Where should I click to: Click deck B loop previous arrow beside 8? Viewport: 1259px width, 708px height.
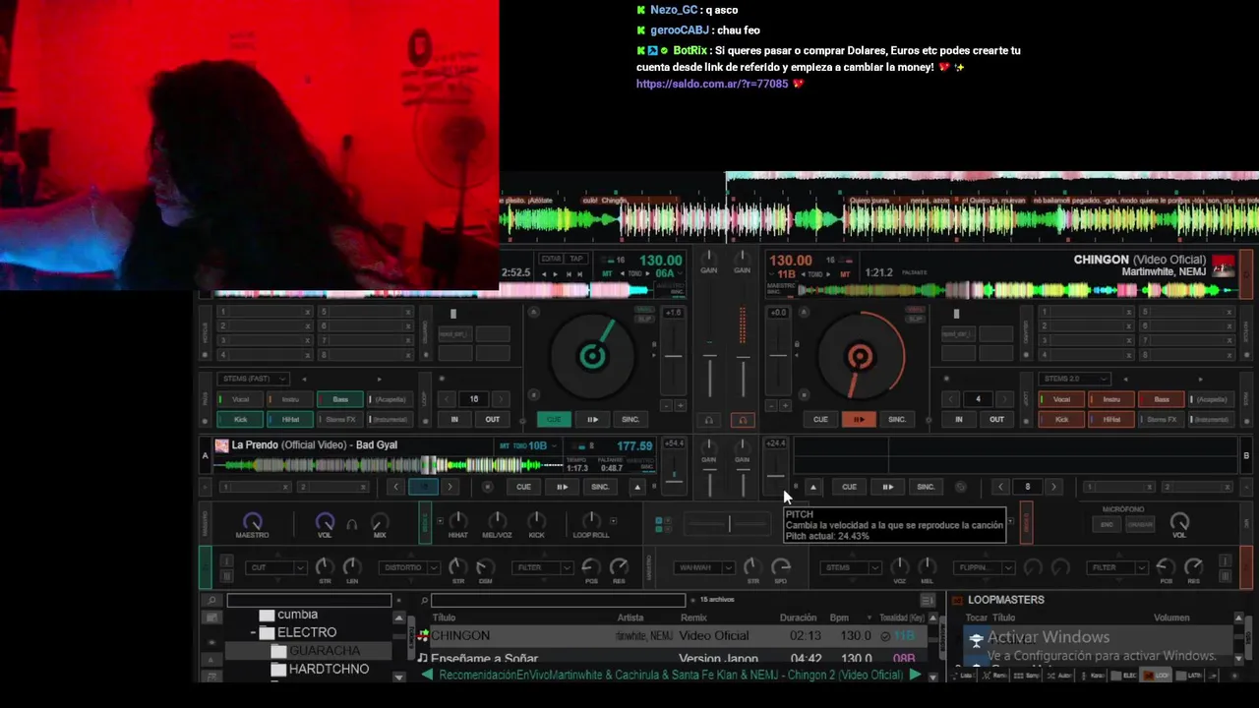coord(1001,487)
